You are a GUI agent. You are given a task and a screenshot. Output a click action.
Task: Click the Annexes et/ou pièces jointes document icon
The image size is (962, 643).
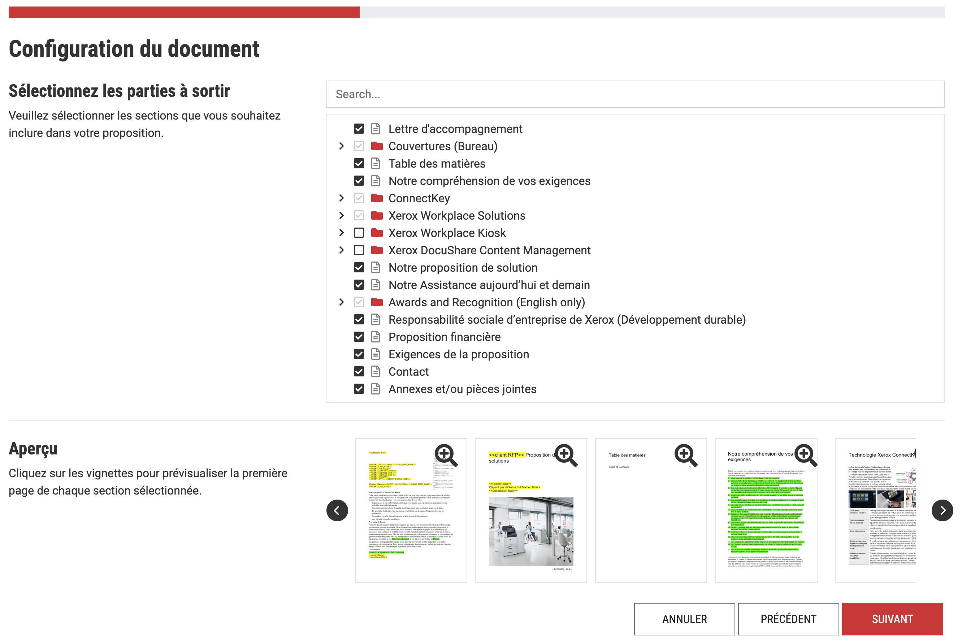pyautogui.click(x=376, y=388)
